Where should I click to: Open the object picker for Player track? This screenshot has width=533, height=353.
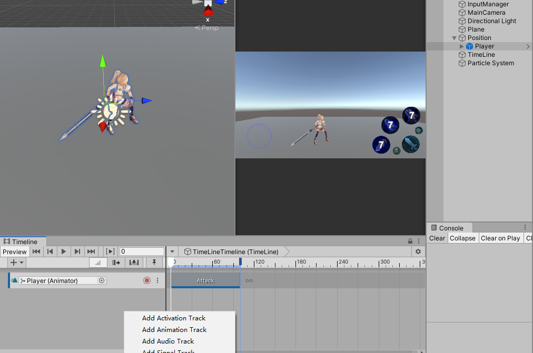click(102, 280)
